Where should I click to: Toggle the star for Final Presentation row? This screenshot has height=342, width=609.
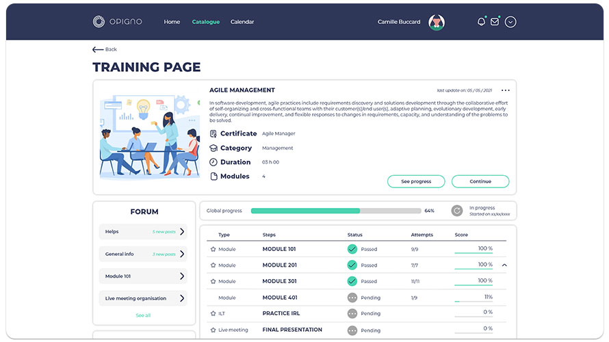click(213, 330)
